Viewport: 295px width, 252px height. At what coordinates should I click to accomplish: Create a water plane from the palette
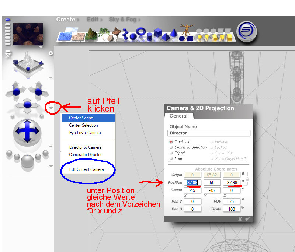point(65,36)
